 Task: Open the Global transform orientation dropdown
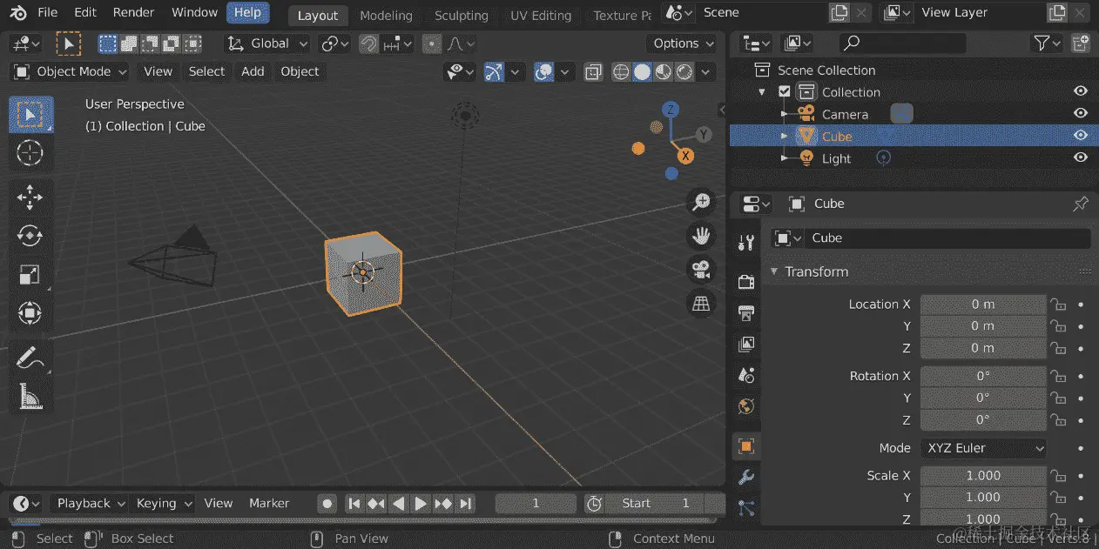tap(266, 43)
